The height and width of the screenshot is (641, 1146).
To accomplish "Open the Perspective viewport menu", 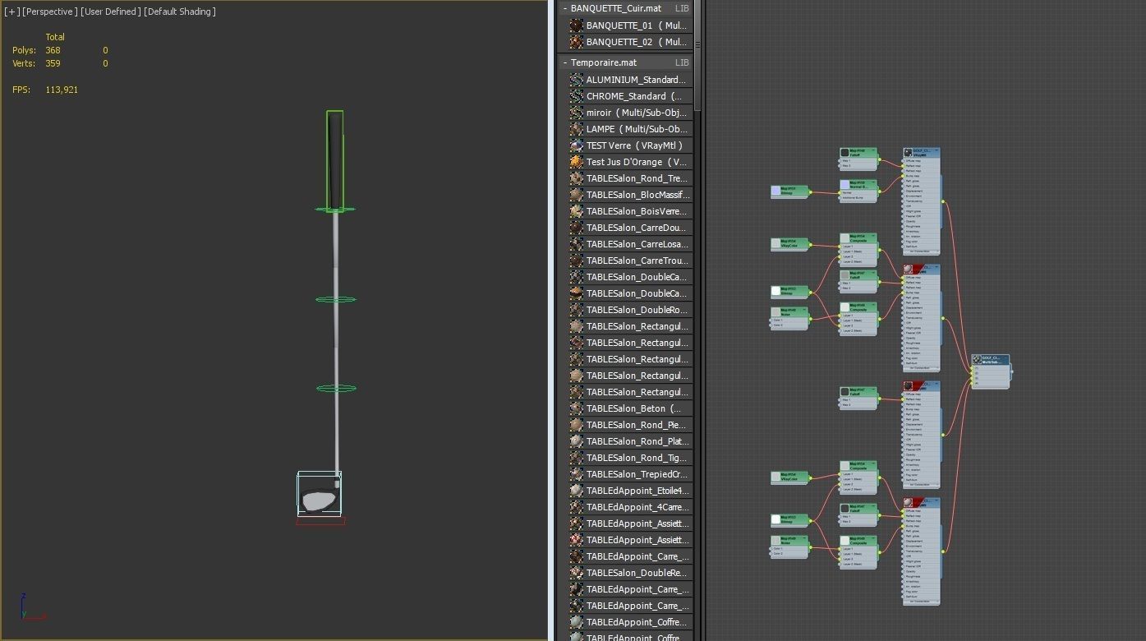I will (50, 12).
